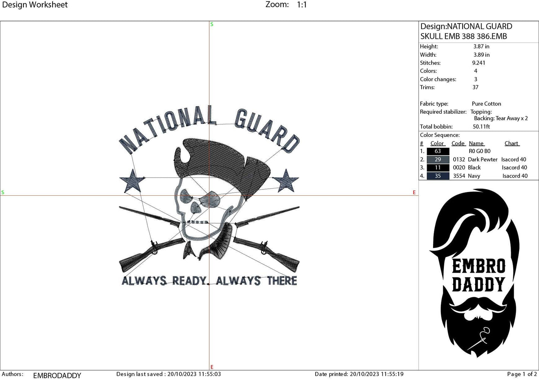Click thread code '0132'
Viewport: 539px width, 380px height.
click(459, 160)
